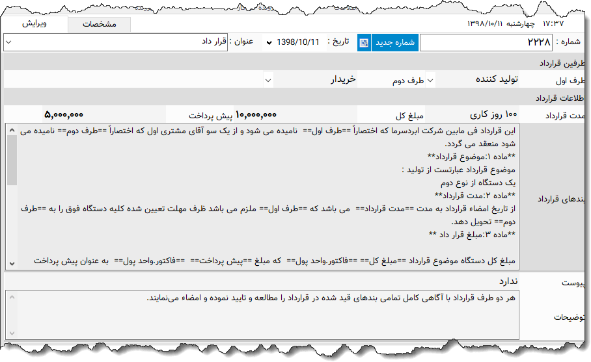Click the شماره جدید button
This screenshot has width=591, height=362.
pos(395,42)
